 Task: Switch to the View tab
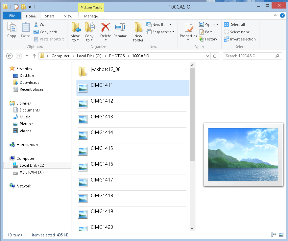pyautogui.click(x=68, y=16)
